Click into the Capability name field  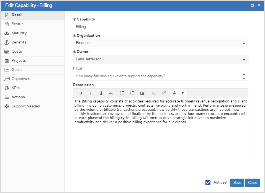160,27
